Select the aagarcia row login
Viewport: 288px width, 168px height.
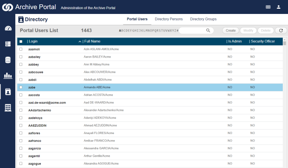[x=35, y=148]
